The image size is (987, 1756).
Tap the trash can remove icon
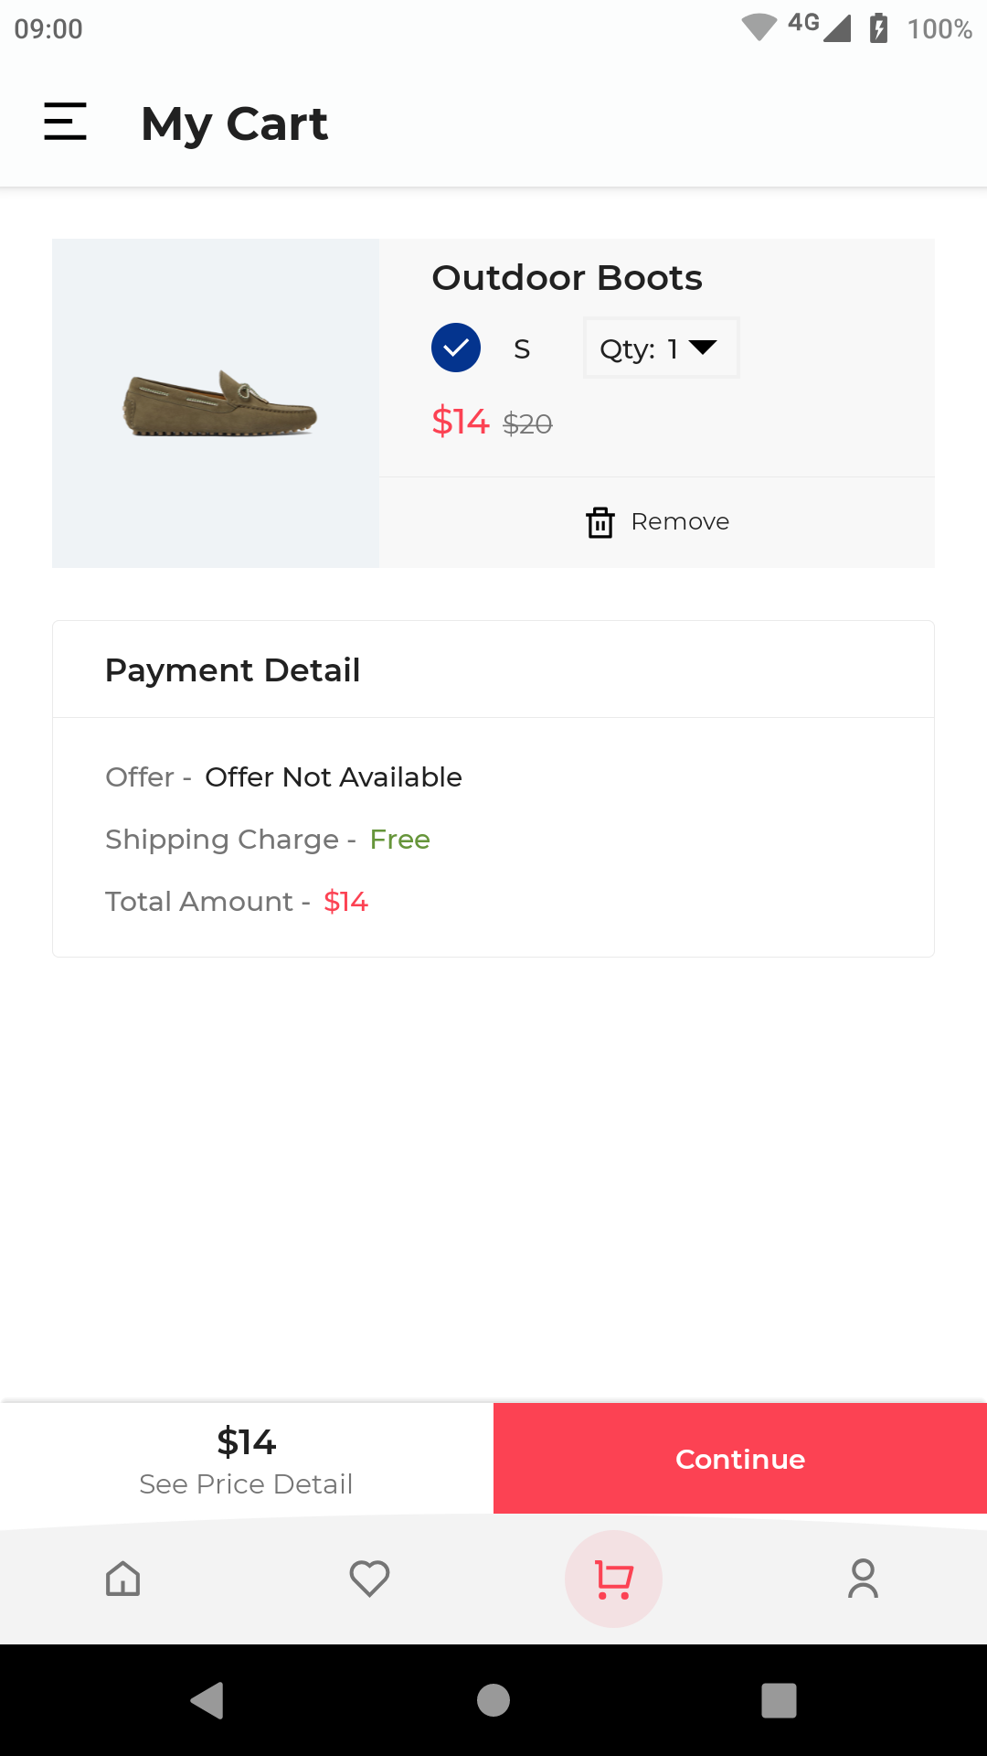tap(600, 522)
